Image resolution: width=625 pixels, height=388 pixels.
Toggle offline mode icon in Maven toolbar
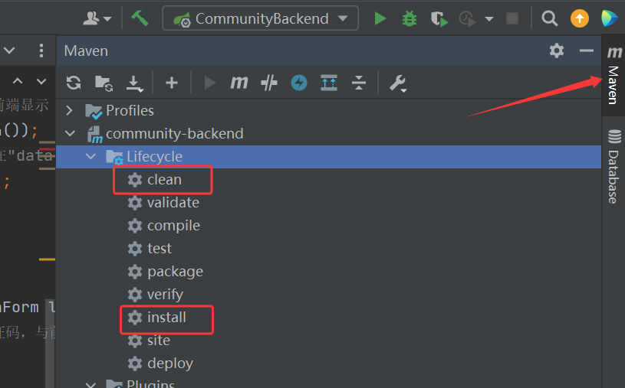tap(269, 83)
